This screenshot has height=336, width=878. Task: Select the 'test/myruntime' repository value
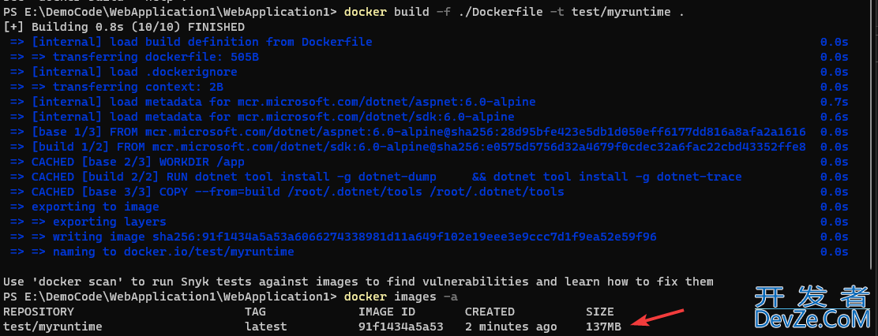53,327
